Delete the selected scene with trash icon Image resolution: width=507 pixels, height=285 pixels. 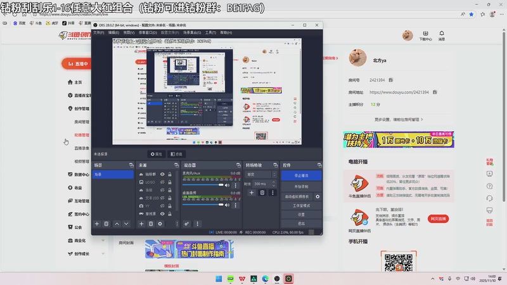click(x=106, y=224)
